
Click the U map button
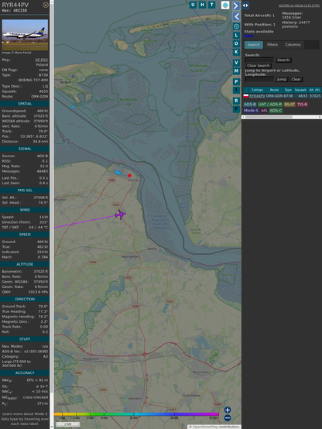193,5
